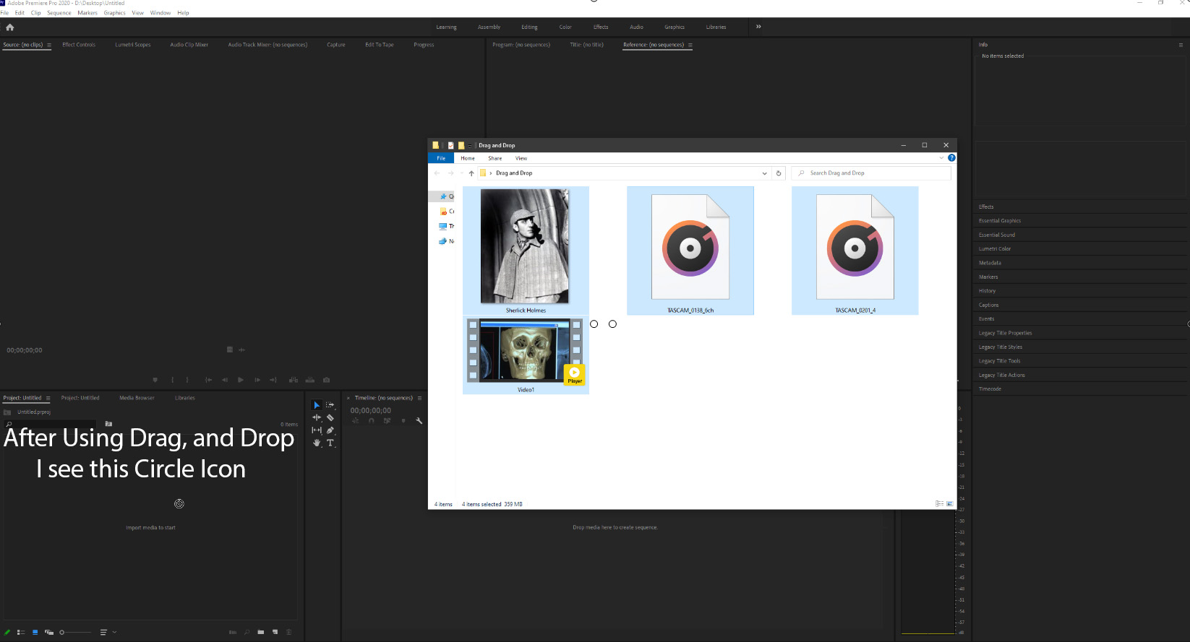Open Explorer File menu
Viewport: 1190px width, 642px height.
point(441,158)
